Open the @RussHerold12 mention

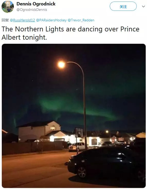pos(22,20)
